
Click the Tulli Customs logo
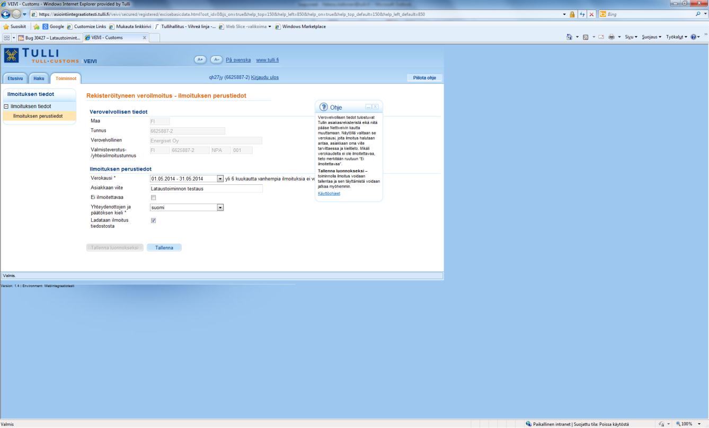point(40,57)
